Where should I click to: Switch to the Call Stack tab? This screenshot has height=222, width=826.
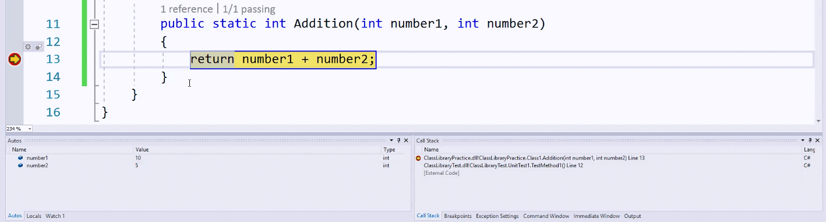(x=428, y=216)
